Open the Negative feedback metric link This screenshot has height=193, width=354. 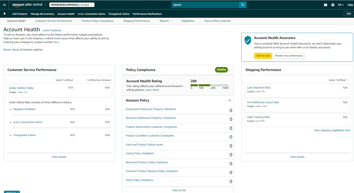pyautogui.click(x=25, y=109)
